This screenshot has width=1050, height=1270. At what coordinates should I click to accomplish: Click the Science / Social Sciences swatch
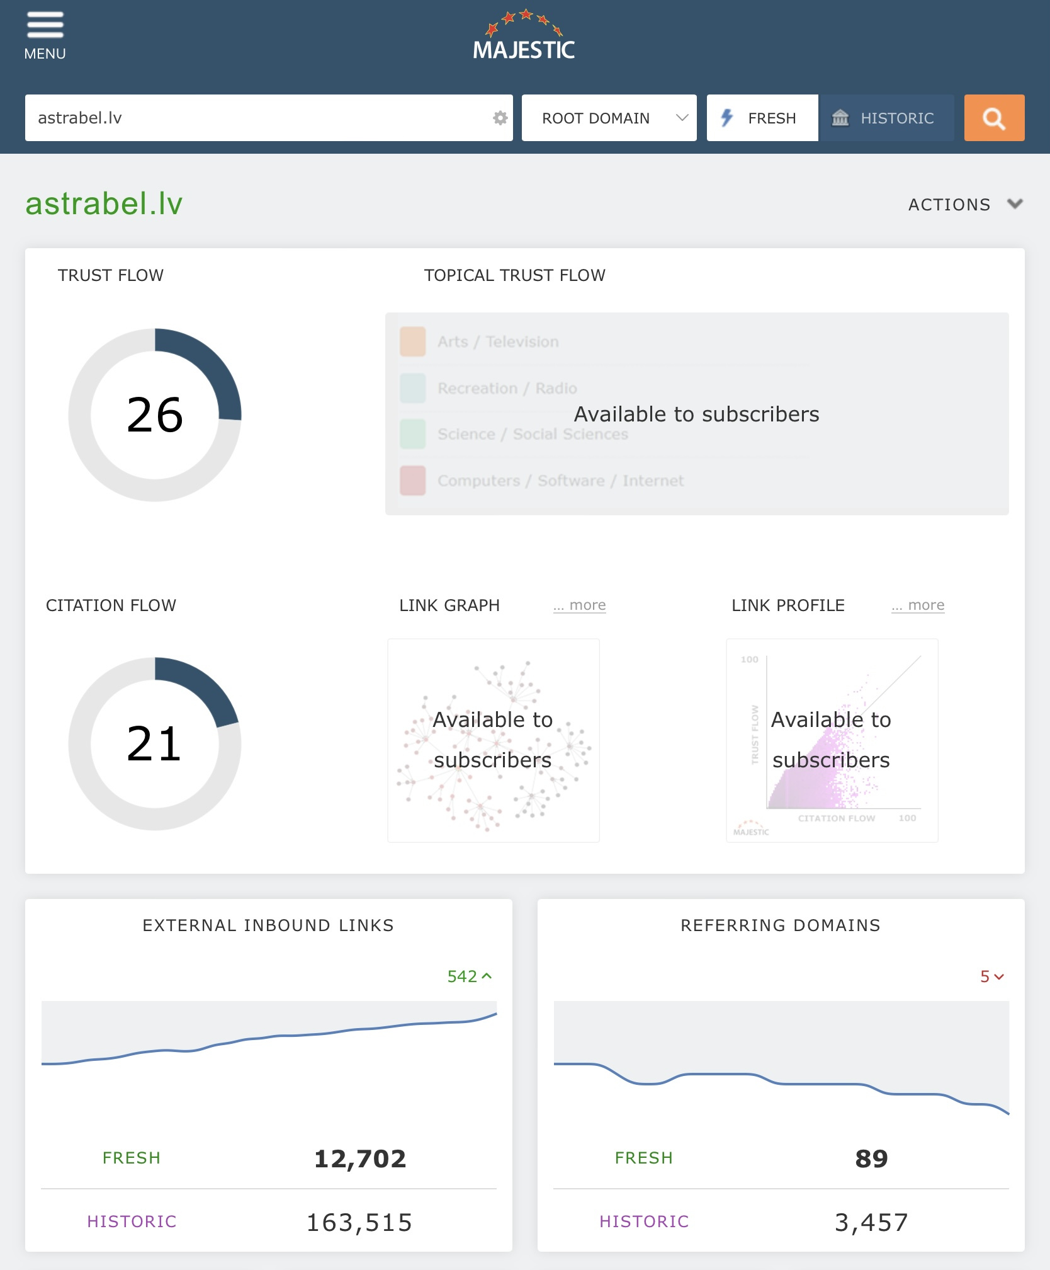[413, 434]
